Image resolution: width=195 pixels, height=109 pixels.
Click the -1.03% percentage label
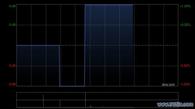(x=185, y=84)
